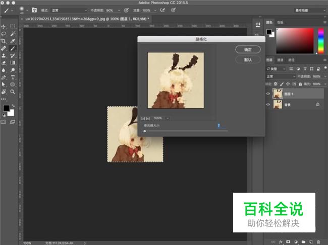Switch to the 色板 swatches tab
The width and height of the screenshot is (328, 245).
(x=280, y=22)
